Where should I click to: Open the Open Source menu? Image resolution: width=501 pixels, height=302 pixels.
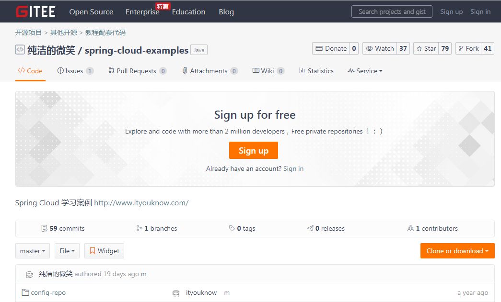pyautogui.click(x=91, y=12)
